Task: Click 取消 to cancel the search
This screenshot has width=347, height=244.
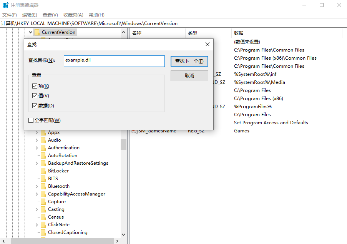Action: [x=189, y=76]
